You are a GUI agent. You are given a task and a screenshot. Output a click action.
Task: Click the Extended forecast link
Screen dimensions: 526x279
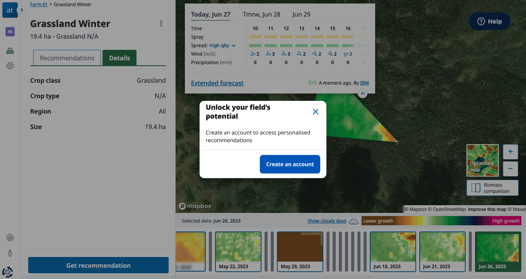(x=217, y=83)
